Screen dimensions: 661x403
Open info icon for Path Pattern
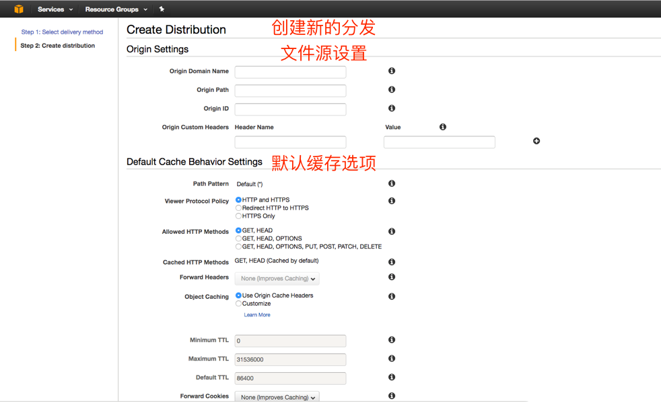392,183
